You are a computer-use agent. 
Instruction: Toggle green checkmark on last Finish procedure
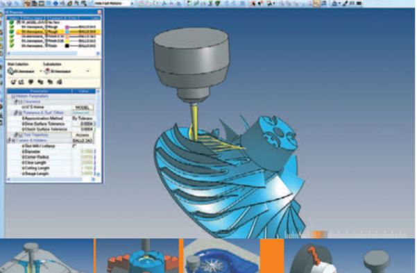pos(11,46)
